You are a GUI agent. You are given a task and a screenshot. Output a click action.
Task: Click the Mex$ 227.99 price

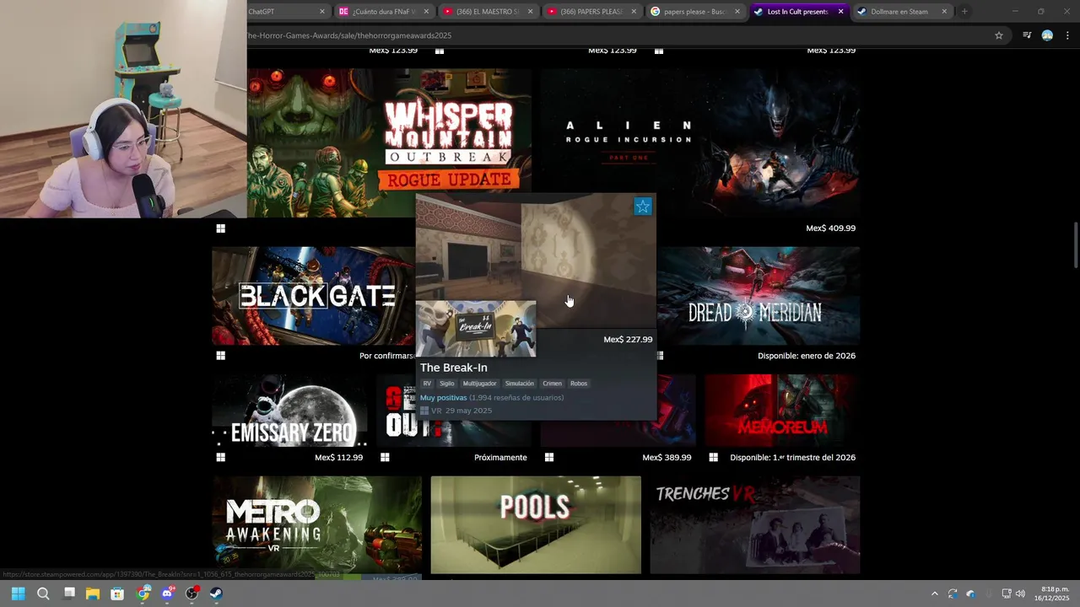click(x=628, y=340)
